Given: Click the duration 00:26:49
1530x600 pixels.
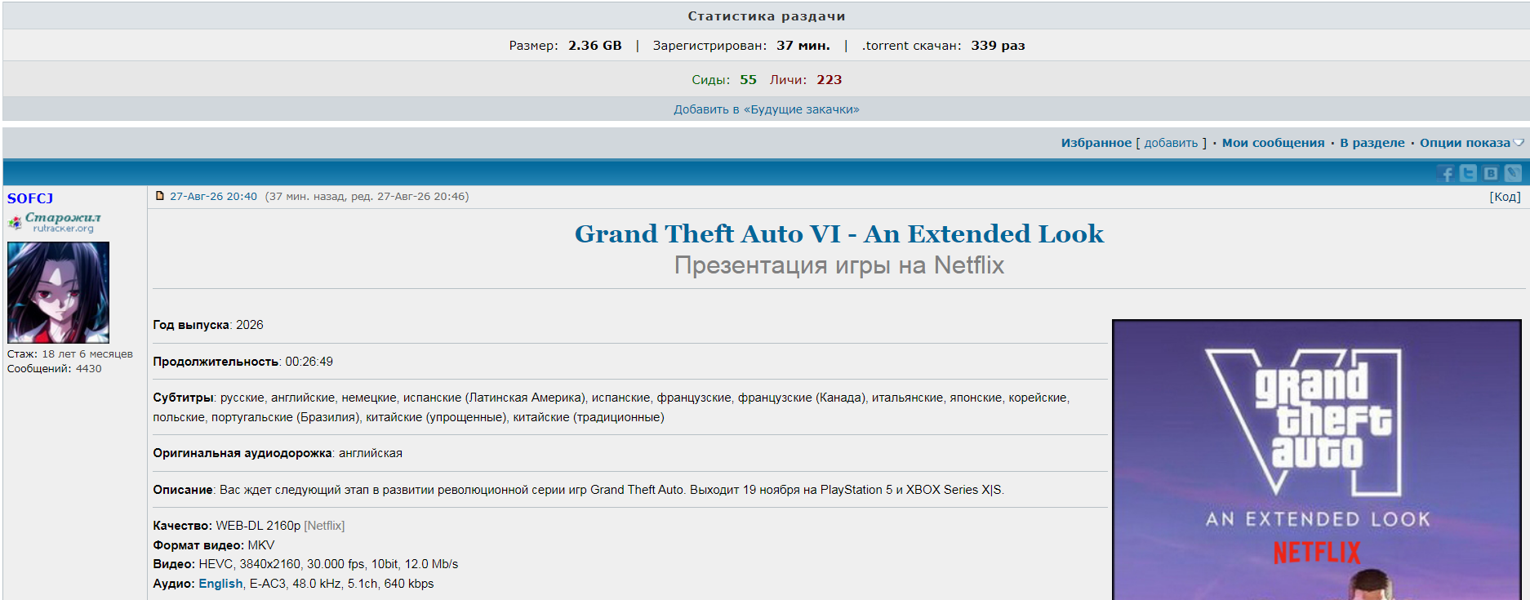Looking at the screenshot, I should 309,362.
